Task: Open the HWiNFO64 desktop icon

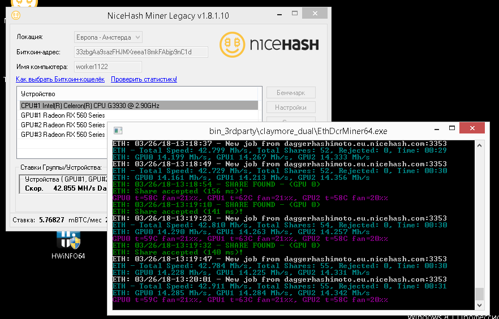Action: pos(68,244)
